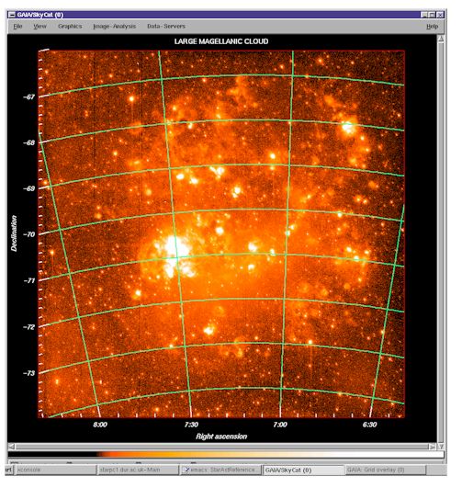
Task: Expand the Data-Servers menu
Action: (x=166, y=27)
